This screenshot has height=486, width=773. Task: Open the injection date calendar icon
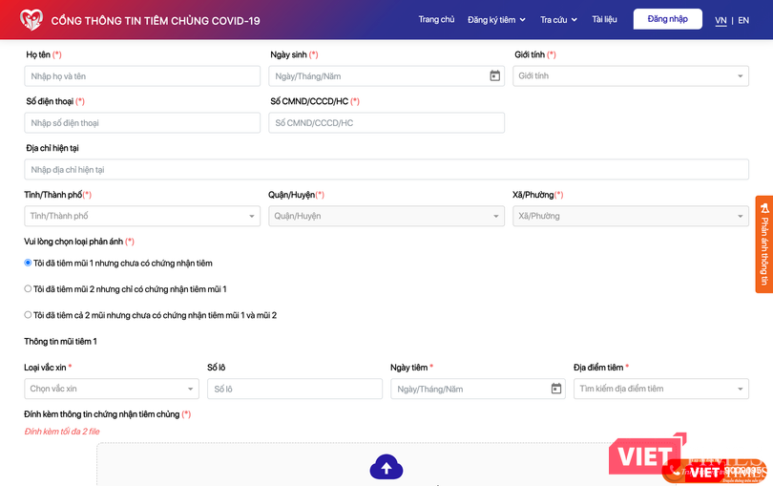[556, 389]
